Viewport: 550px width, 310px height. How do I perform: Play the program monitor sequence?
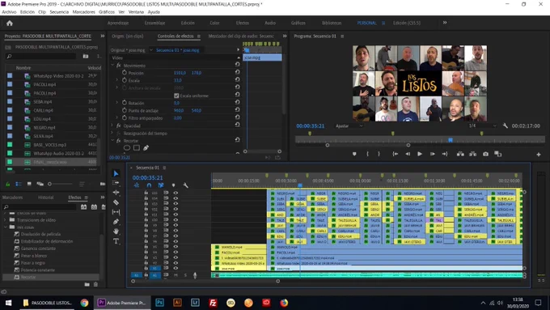[420, 154]
